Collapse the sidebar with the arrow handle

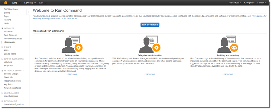(x=28, y=12)
